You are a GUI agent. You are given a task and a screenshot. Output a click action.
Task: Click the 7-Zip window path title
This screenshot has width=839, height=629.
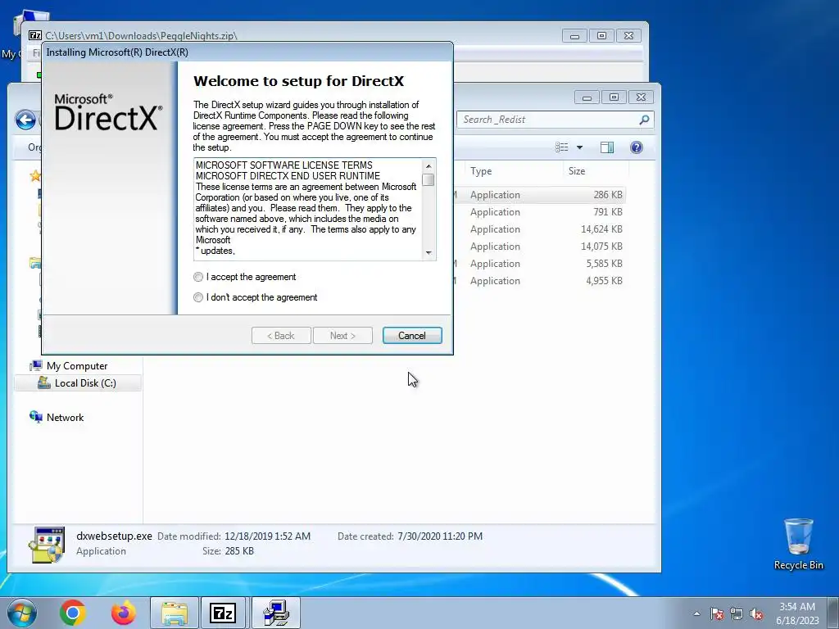(x=141, y=35)
